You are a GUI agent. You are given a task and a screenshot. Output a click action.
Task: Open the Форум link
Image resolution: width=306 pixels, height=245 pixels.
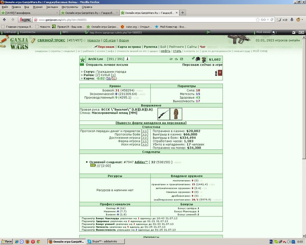124,40
